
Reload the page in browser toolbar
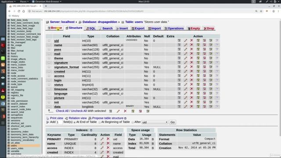tap(19, 11)
